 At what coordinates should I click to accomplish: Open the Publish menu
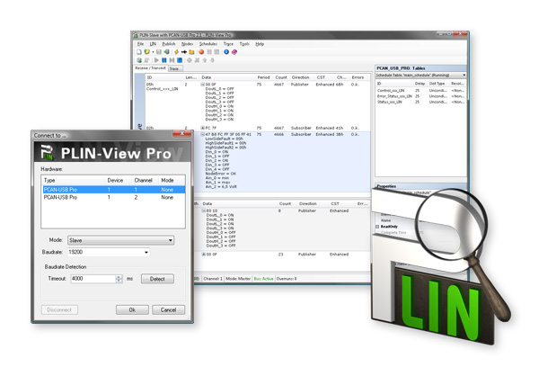pyautogui.click(x=169, y=44)
